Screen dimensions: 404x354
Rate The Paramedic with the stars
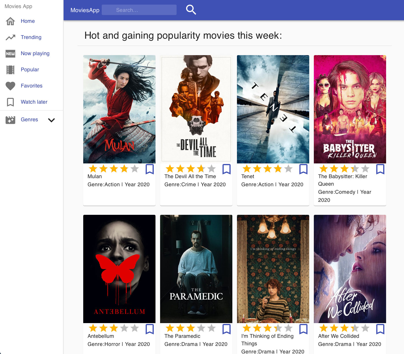pyautogui.click(x=191, y=328)
